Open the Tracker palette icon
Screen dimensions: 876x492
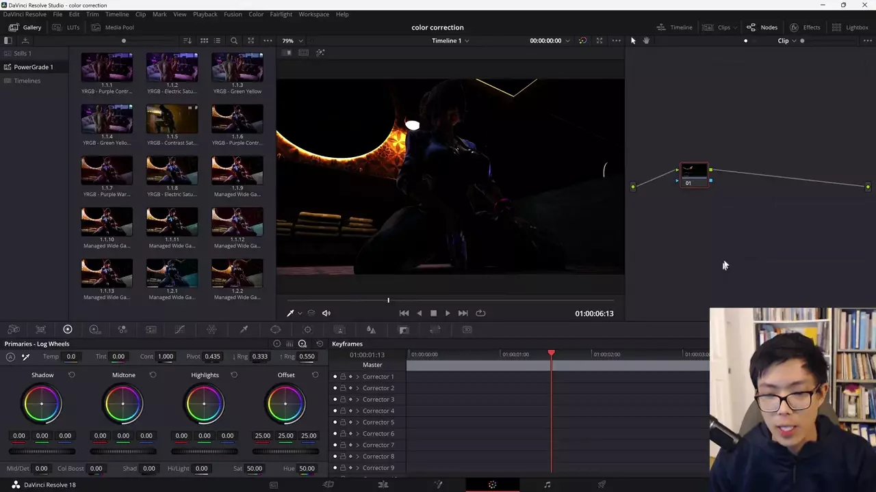pyautogui.click(x=307, y=329)
